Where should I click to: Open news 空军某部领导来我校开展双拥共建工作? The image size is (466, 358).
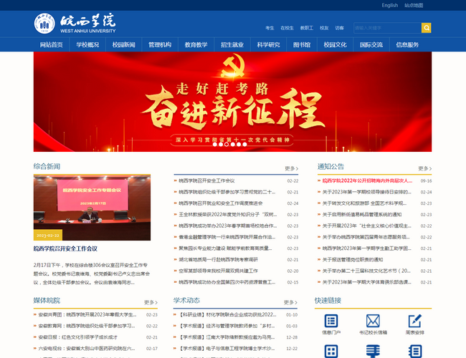(218, 271)
